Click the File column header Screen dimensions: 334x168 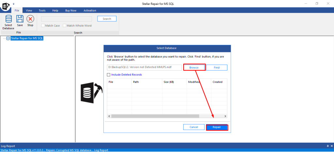(x=119, y=82)
